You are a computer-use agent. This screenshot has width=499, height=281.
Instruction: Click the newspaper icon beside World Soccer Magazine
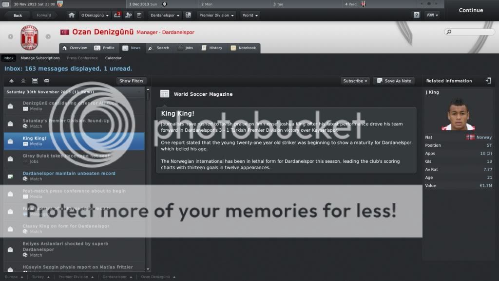[x=165, y=94]
